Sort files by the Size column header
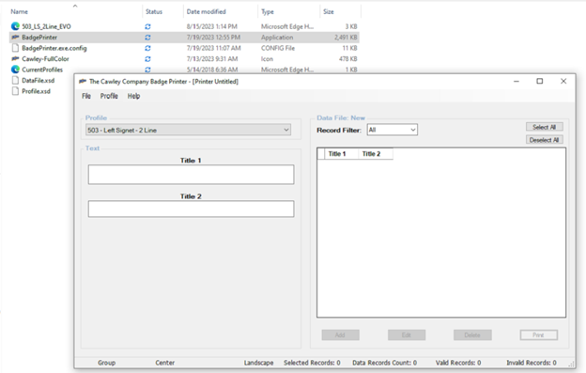The width and height of the screenshot is (586, 373). click(x=329, y=11)
